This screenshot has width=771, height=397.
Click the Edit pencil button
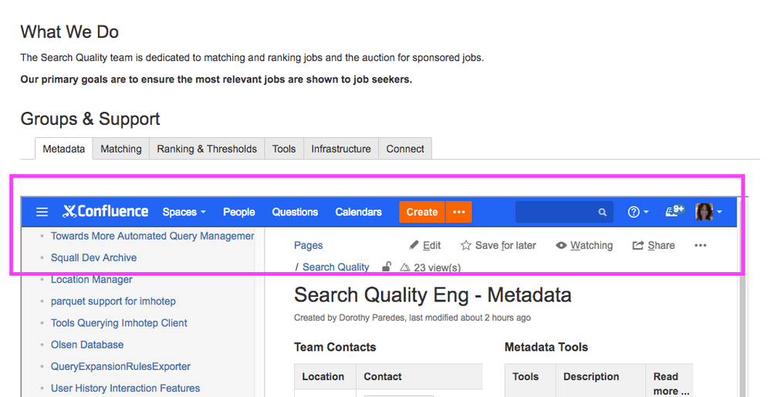coord(424,245)
